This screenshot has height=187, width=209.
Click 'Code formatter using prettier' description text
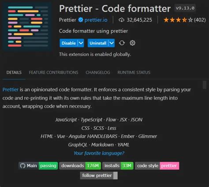(x=93, y=31)
